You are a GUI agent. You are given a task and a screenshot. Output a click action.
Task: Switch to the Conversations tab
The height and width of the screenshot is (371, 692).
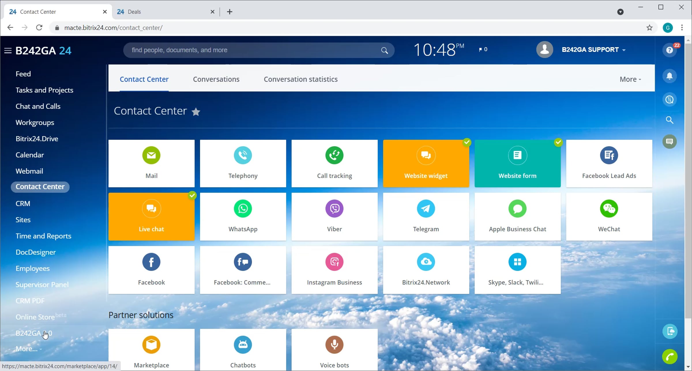coord(216,79)
